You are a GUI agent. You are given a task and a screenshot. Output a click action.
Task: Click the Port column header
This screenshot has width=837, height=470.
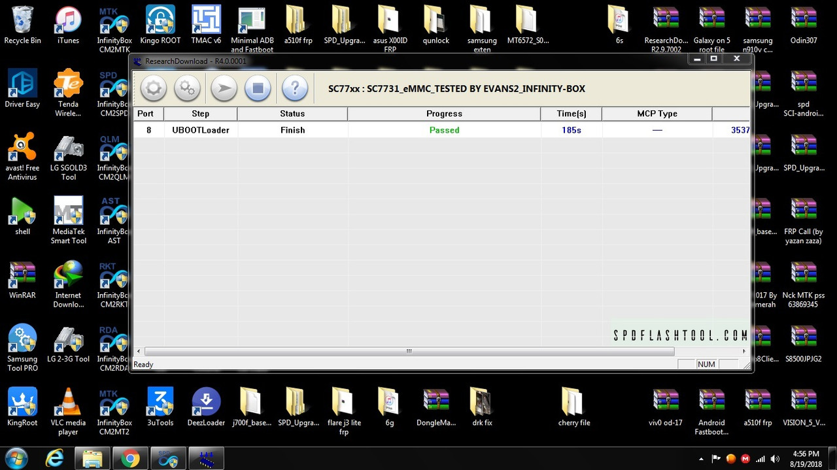pyautogui.click(x=148, y=114)
